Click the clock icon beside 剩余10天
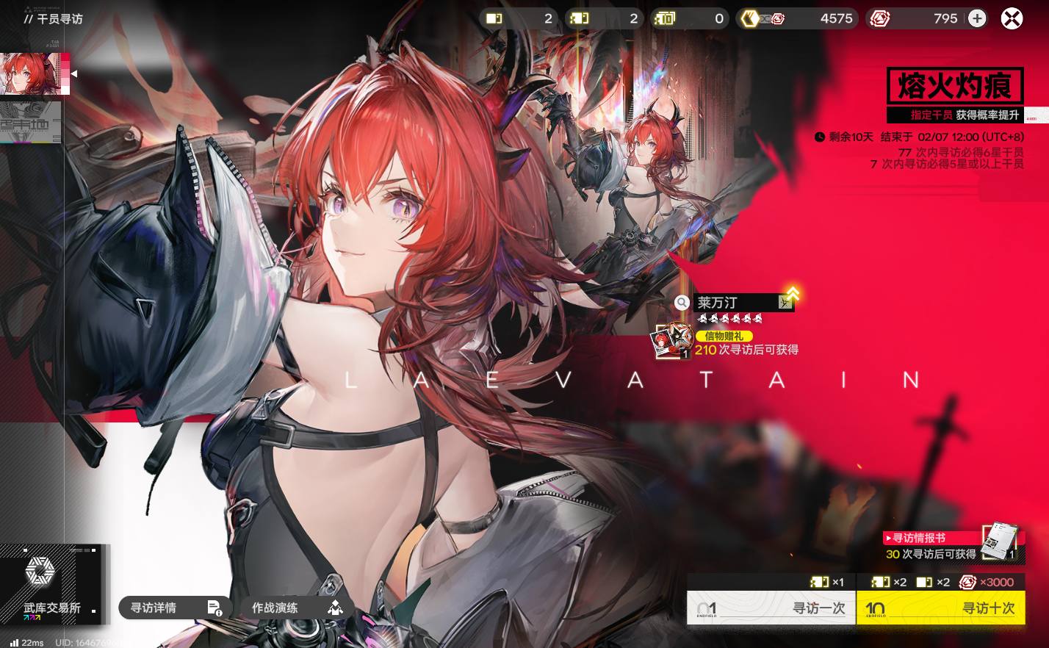Viewport: 1049px width, 648px height. pyautogui.click(x=820, y=137)
